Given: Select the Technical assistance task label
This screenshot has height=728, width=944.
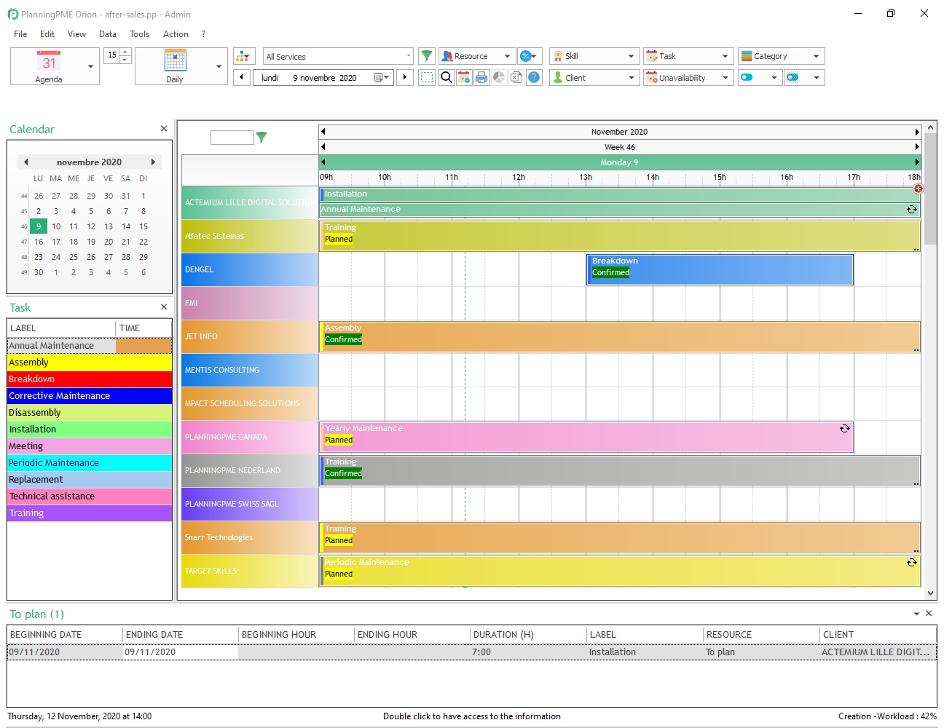Looking at the screenshot, I should (90, 496).
